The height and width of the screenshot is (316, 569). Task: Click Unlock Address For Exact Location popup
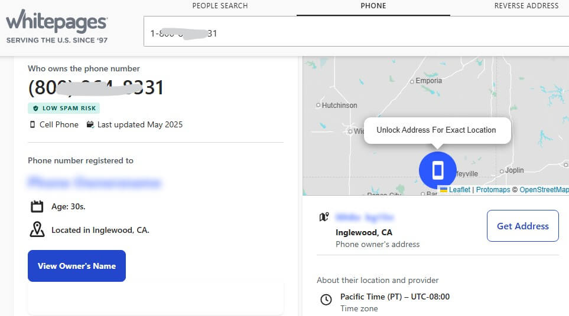(437, 130)
